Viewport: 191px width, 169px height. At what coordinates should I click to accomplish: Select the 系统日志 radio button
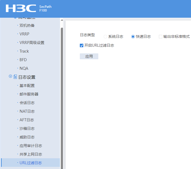105,36
